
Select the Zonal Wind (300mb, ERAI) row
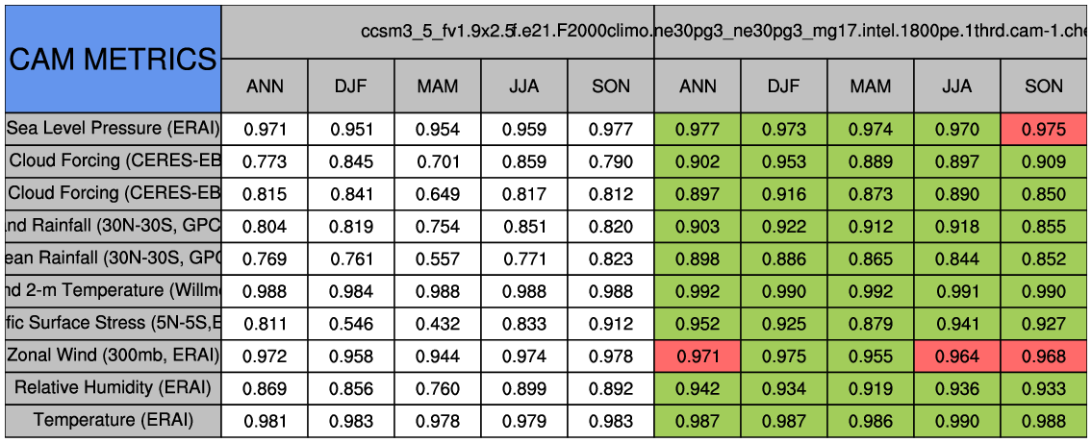pos(113,356)
